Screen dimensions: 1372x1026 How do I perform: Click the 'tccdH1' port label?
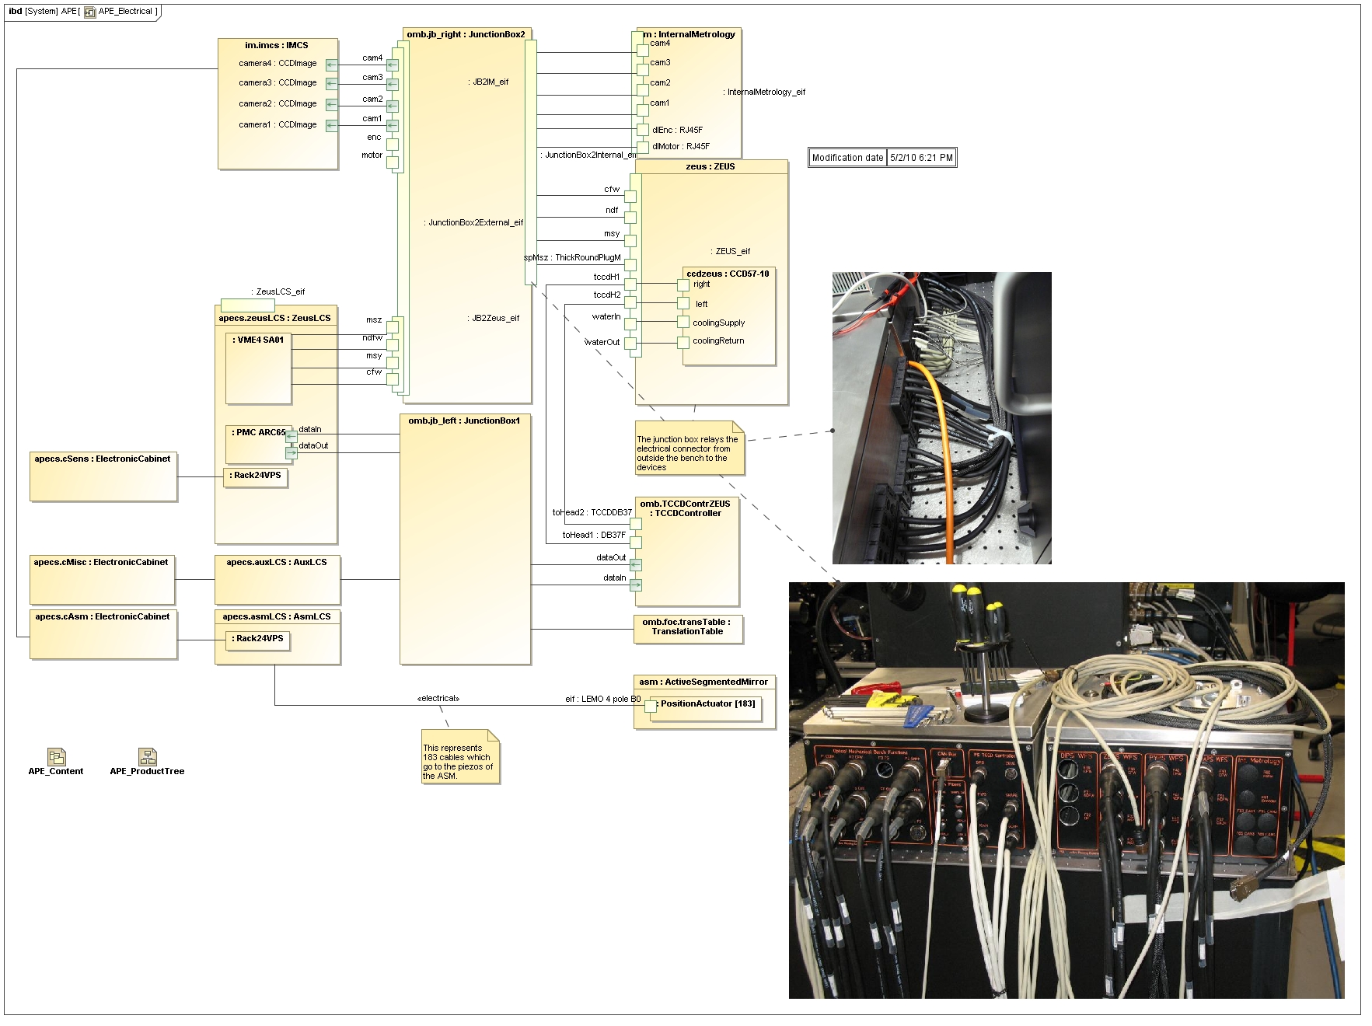coord(607,277)
